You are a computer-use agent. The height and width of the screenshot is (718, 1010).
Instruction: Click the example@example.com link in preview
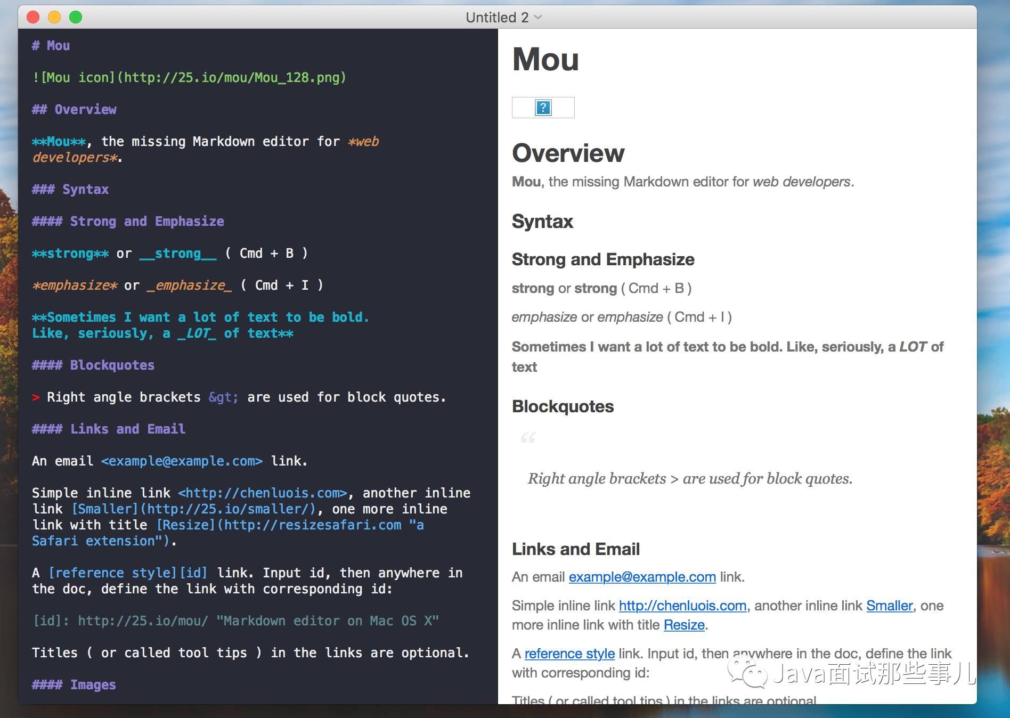pos(642,577)
